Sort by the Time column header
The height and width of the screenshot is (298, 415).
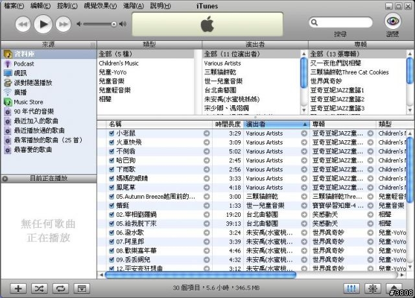coord(228,124)
